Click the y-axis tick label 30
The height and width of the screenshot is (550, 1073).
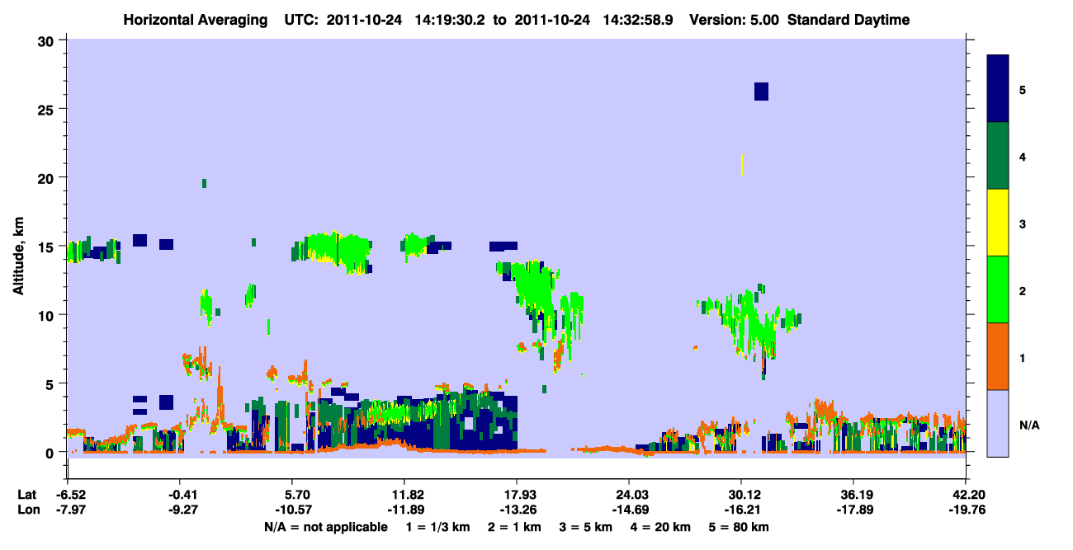click(48, 40)
